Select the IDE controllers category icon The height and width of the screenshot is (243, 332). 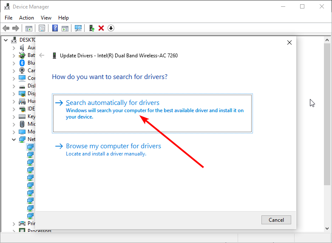(22, 109)
